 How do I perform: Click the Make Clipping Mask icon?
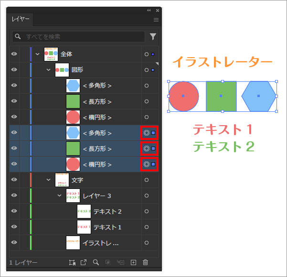click(108, 262)
